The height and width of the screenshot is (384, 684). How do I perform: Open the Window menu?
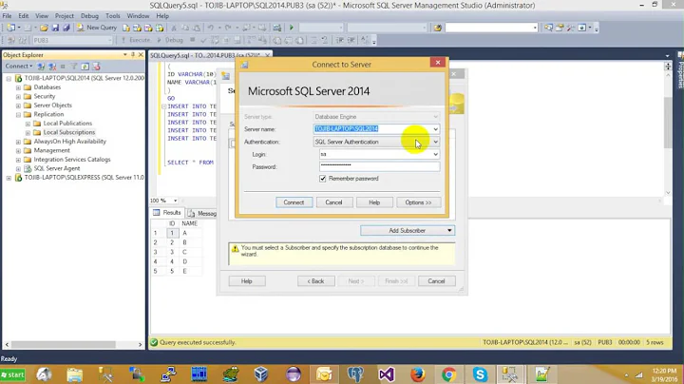click(x=138, y=16)
